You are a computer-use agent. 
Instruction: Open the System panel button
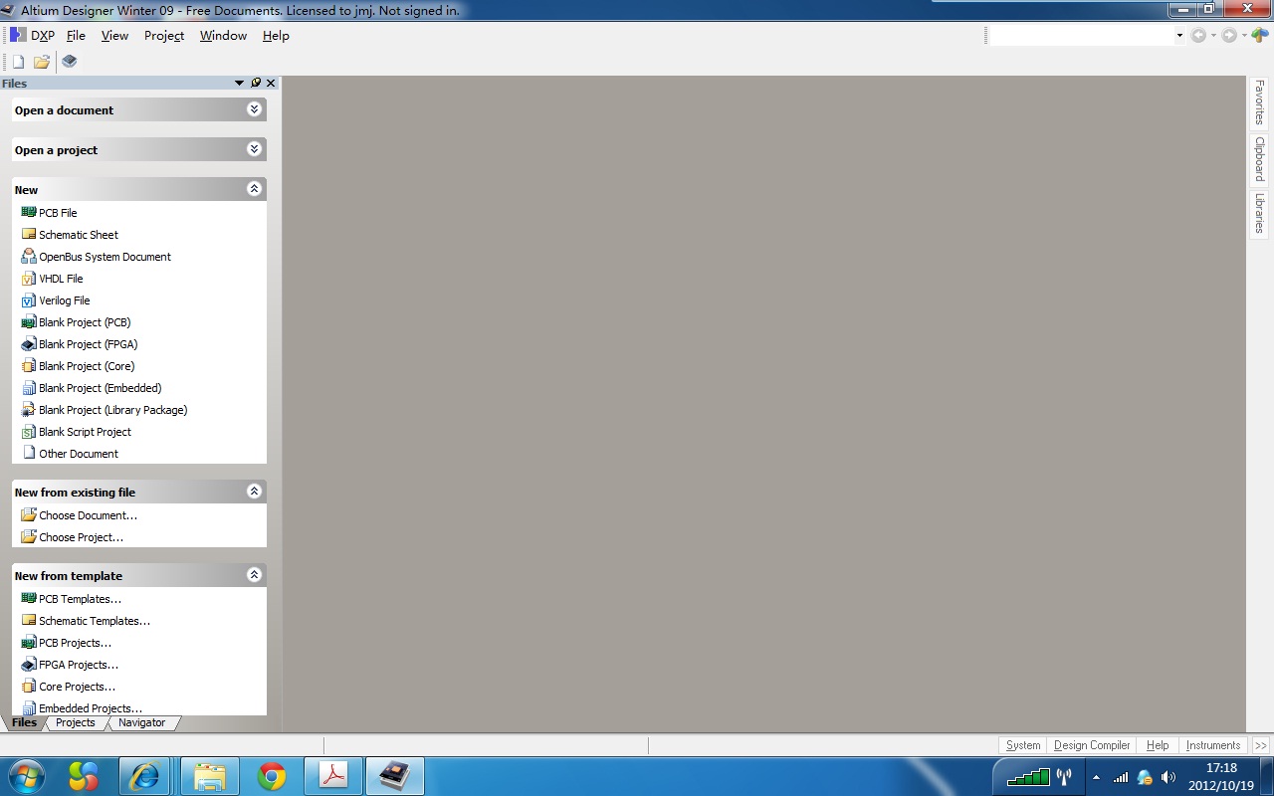pyautogui.click(x=1023, y=745)
